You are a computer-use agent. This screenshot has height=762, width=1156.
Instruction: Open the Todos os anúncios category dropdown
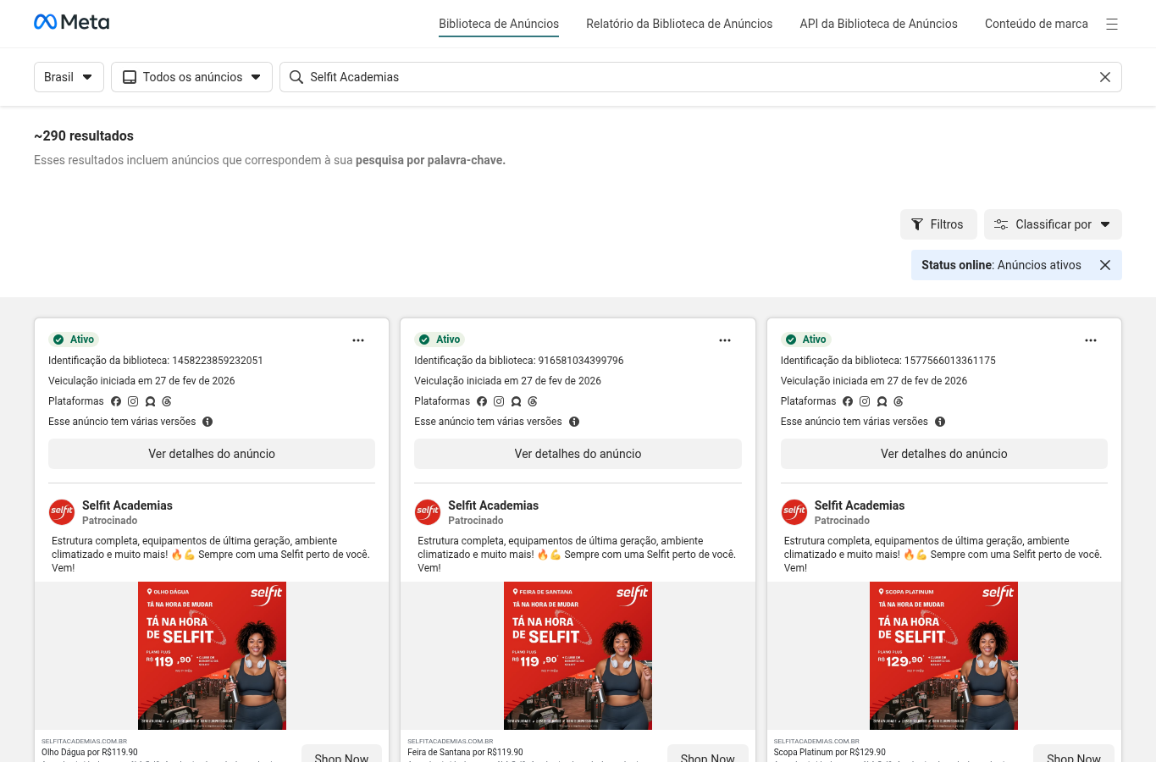click(191, 77)
